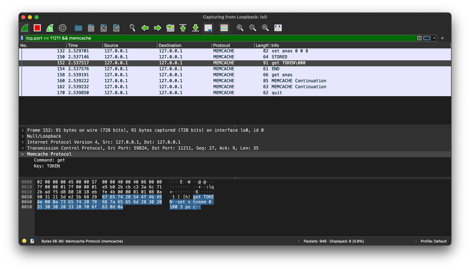This screenshot has width=470, height=270.
Task: Clear the display filter text
Action: [x=419, y=38]
